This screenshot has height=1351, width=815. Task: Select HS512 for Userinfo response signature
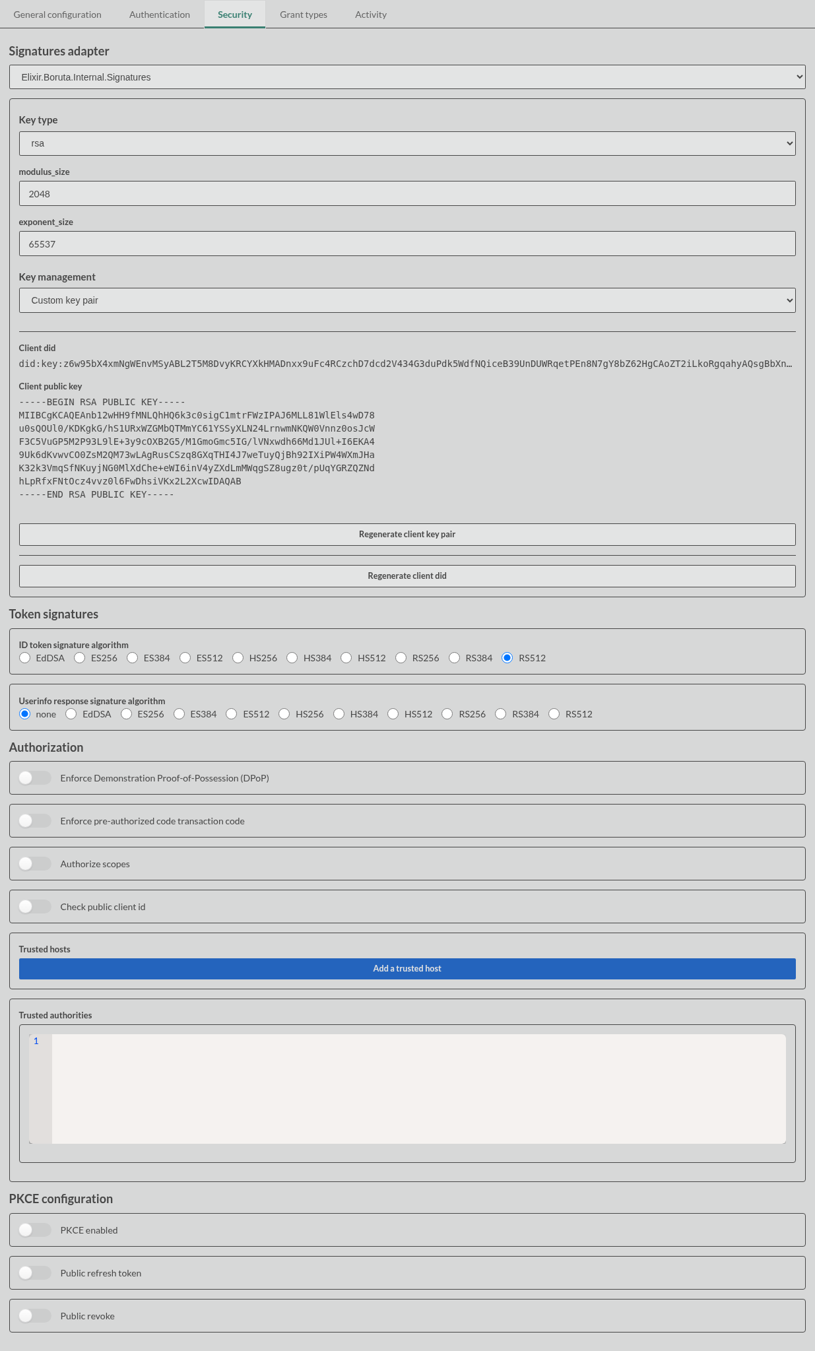[393, 714]
